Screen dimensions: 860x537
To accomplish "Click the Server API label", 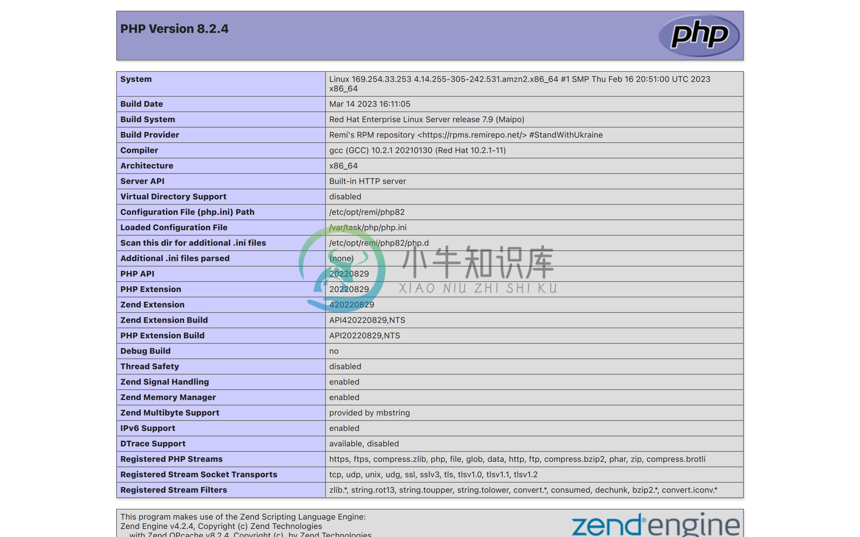I will (142, 181).
